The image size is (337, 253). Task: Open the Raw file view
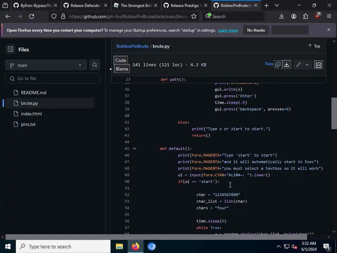point(269,64)
